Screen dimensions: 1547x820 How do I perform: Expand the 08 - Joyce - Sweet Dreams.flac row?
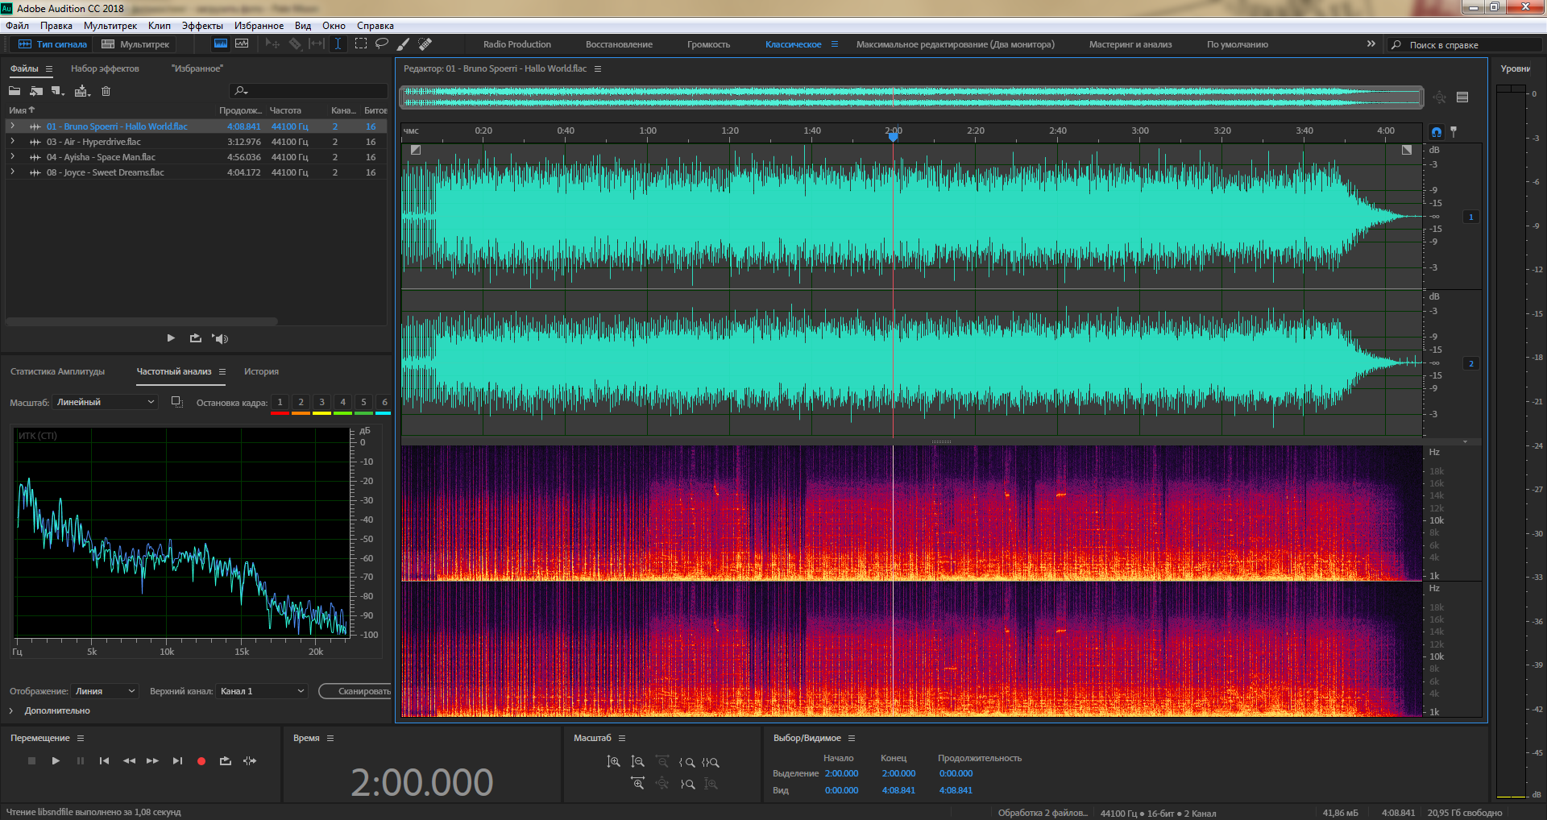(12, 172)
